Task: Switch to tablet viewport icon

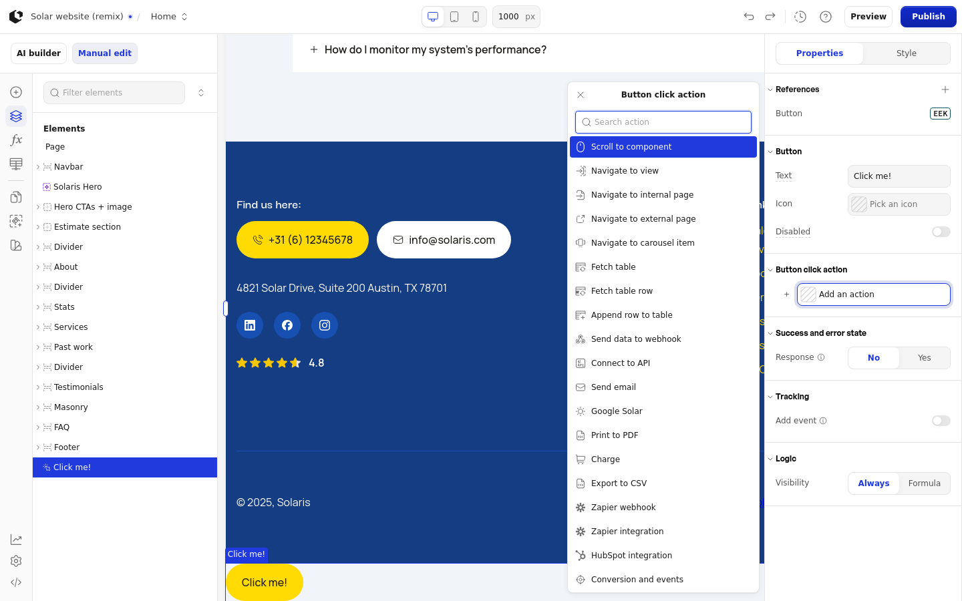Action: click(454, 17)
